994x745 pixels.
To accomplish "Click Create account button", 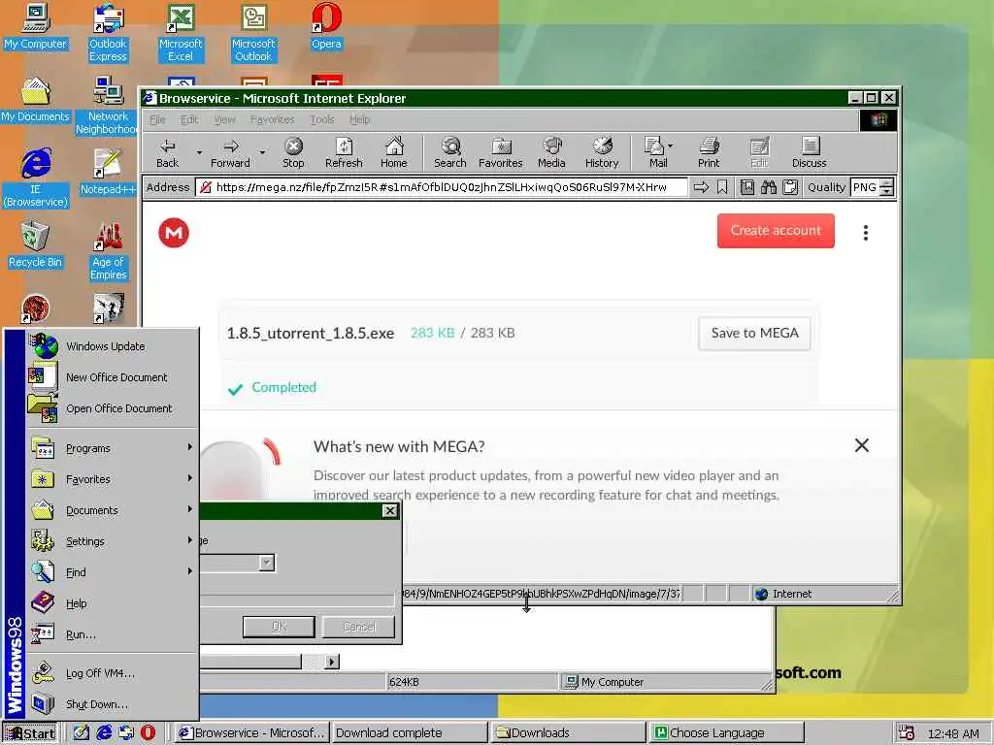I will [x=776, y=231].
